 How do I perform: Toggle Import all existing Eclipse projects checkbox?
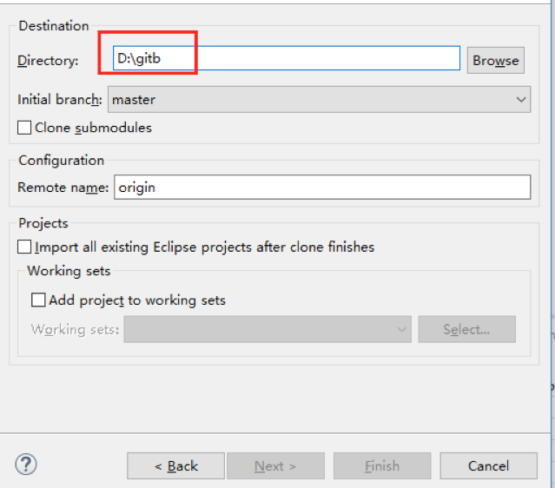click(x=24, y=247)
